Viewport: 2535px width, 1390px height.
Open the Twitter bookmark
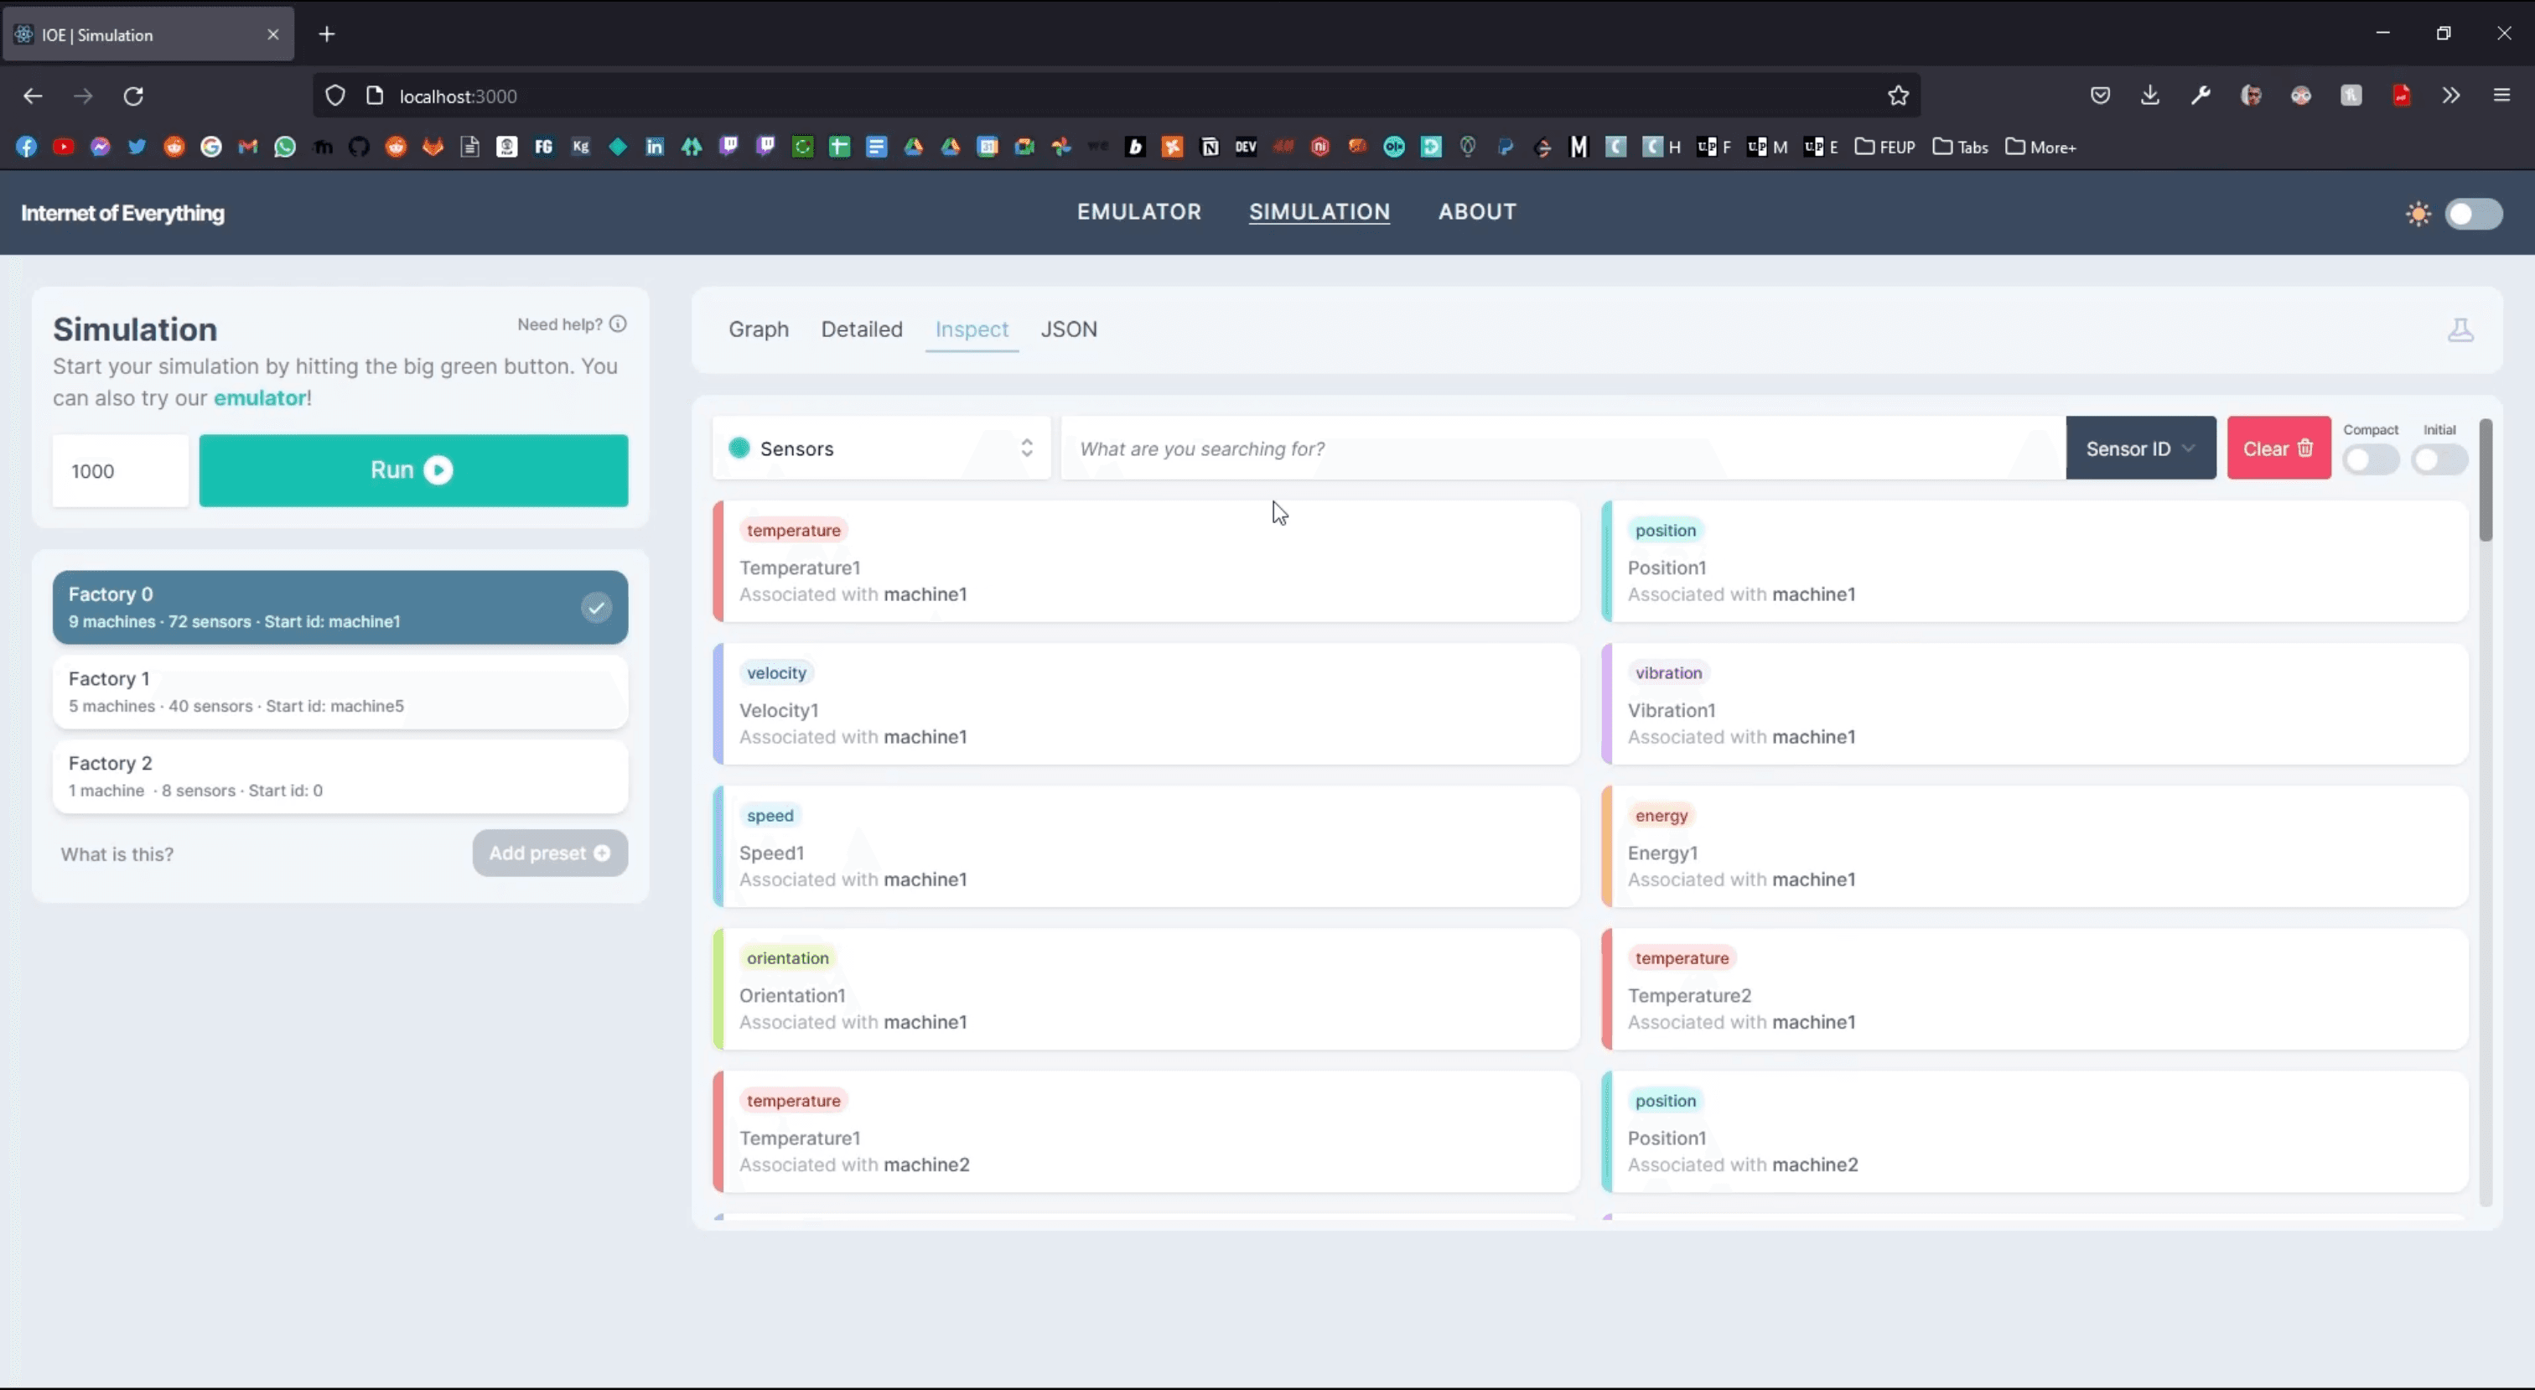[137, 147]
